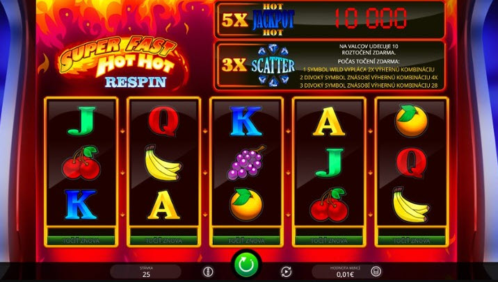Image resolution: width=498 pixels, height=282 pixels.
Task: Click the Super Fast Hot Hot Respin logo
Action: (120, 62)
